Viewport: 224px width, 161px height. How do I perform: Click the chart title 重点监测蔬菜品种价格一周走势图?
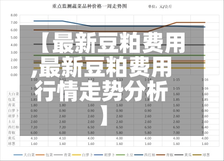click(90, 6)
